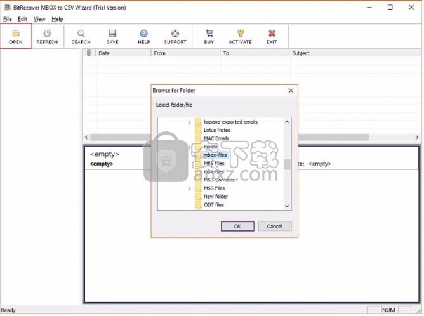Click the email list's left scroll arrow
The image size is (424, 316).
point(86,138)
